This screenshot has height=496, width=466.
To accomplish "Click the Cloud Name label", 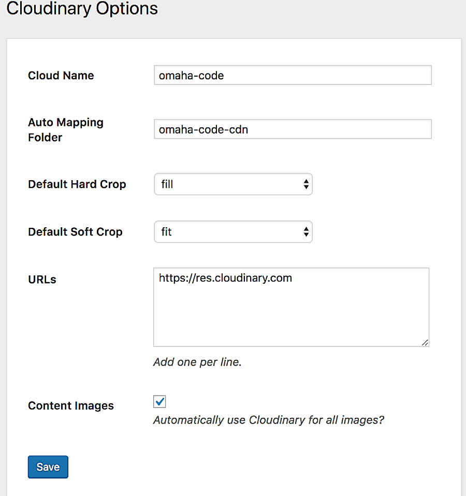I will (61, 75).
